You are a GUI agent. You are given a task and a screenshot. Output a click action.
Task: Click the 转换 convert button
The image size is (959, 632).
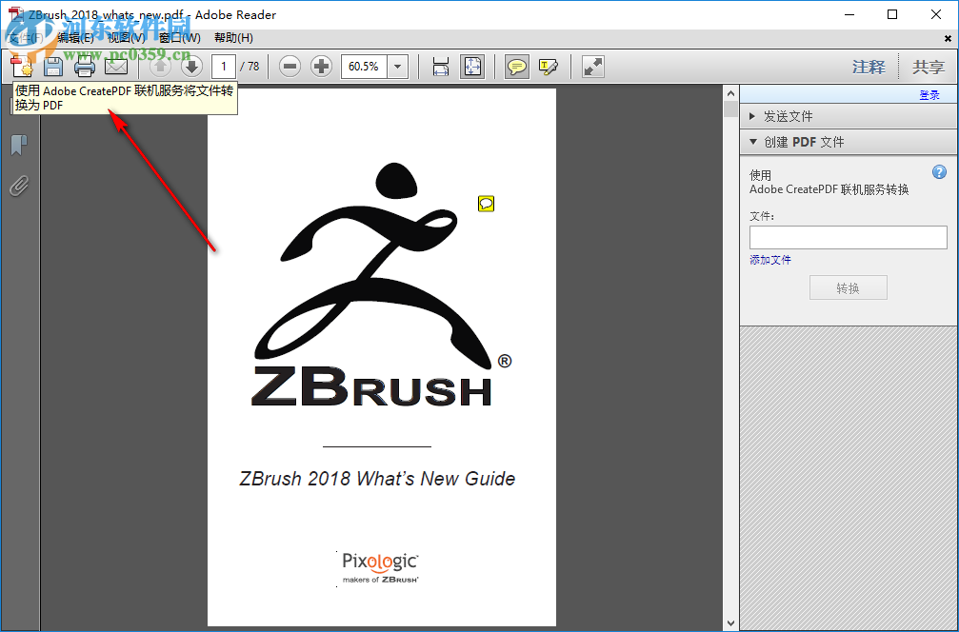point(849,287)
